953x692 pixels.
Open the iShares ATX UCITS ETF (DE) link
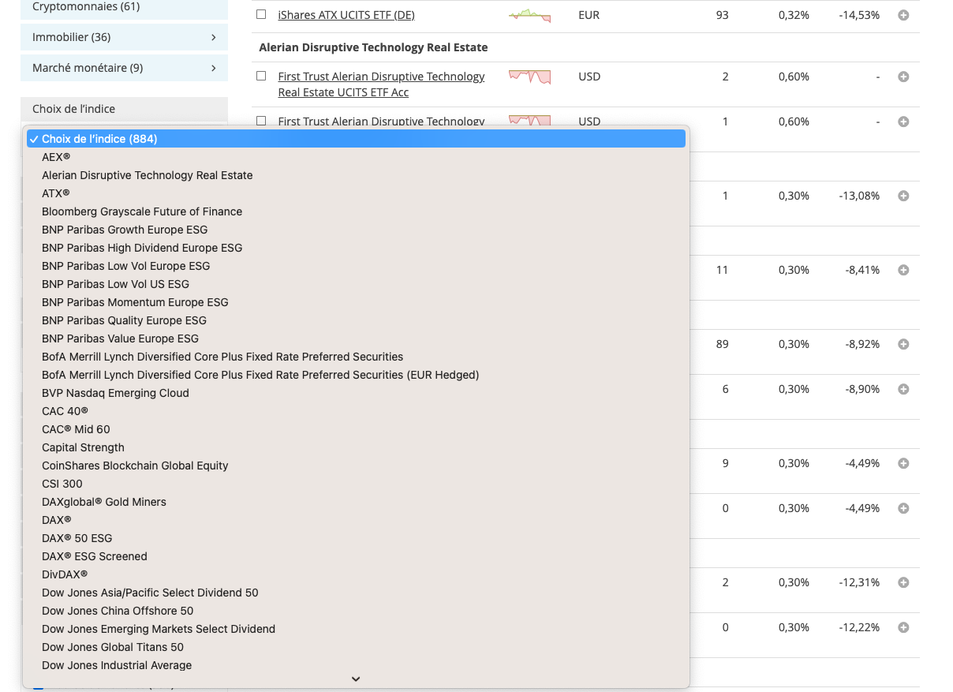pyautogui.click(x=346, y=15)
